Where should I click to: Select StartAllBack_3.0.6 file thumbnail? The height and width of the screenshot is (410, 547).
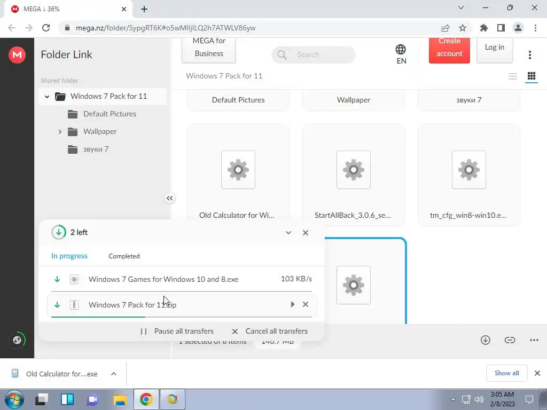click(x=354, y=175)
